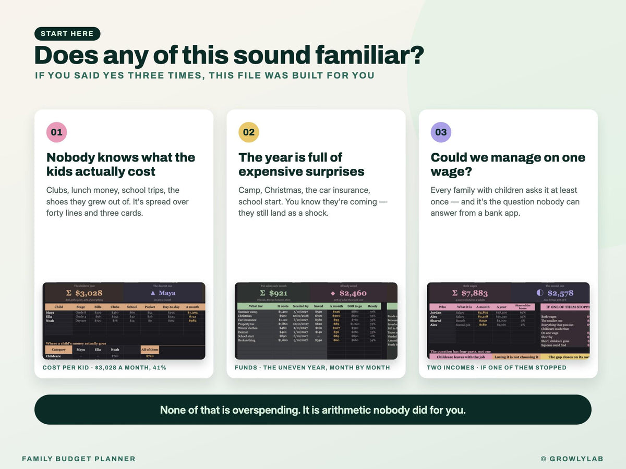626x469 pixels.
Task: Click the "© GrowlyLab" footer credit
Action: 572,459
